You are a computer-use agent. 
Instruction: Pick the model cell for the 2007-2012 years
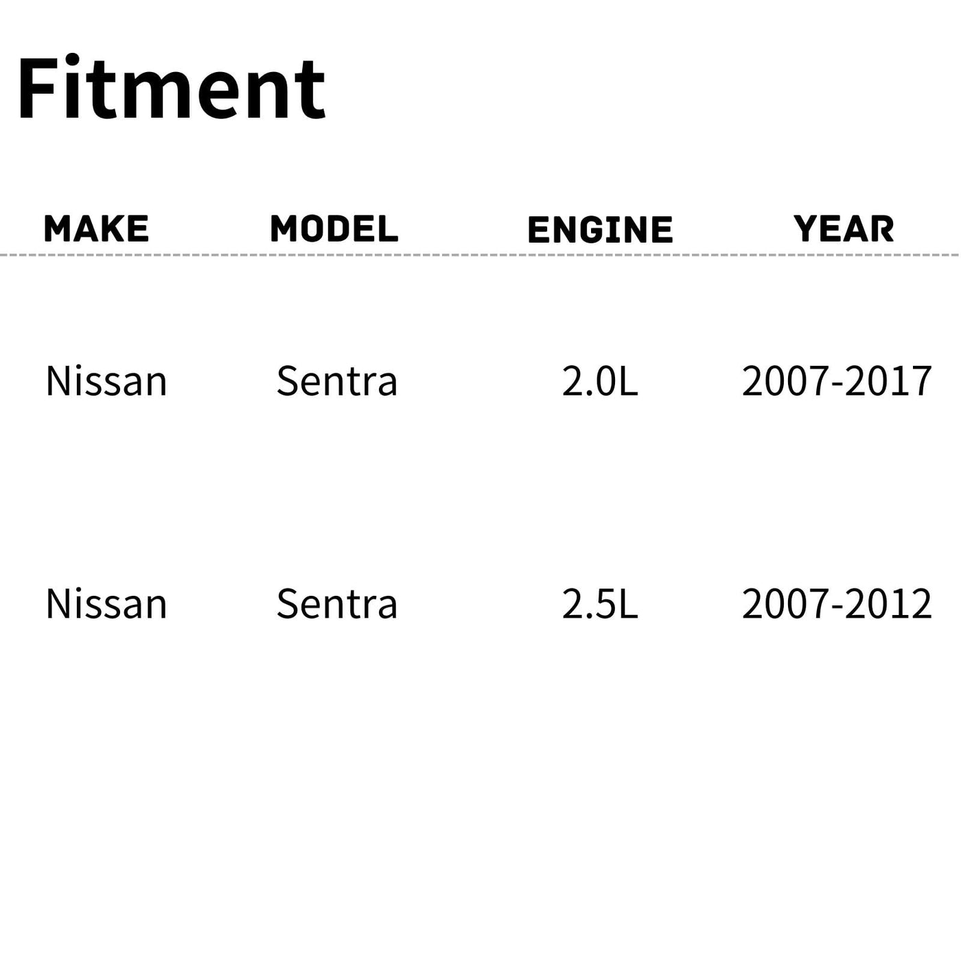337,604
